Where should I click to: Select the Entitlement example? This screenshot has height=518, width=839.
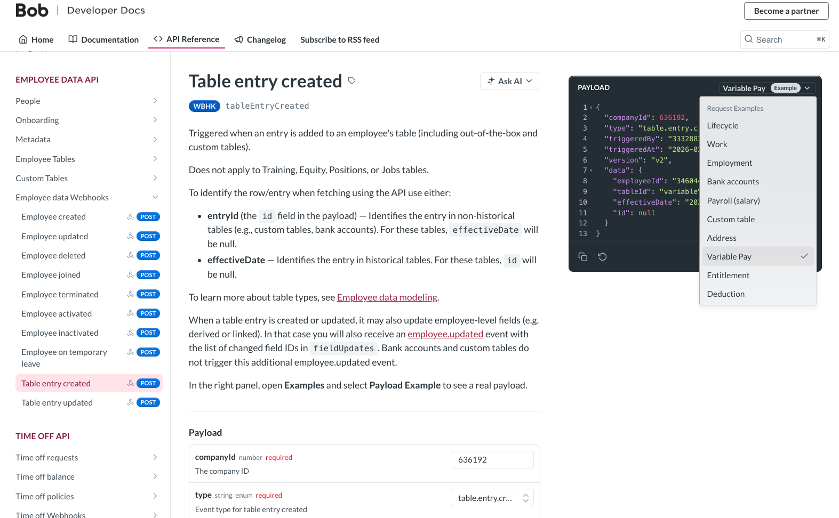(x=757, y=276)
